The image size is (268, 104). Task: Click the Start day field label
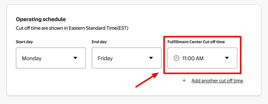tap(24, 42)
